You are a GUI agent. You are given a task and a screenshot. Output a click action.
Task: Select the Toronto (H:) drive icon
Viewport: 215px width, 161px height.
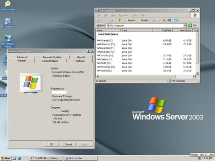point(98,56)
